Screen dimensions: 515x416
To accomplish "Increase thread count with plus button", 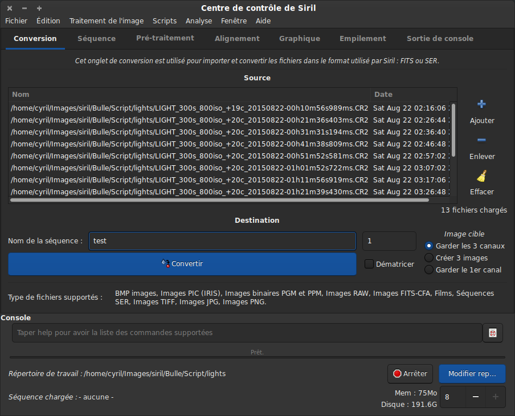I will click(495, 397).
